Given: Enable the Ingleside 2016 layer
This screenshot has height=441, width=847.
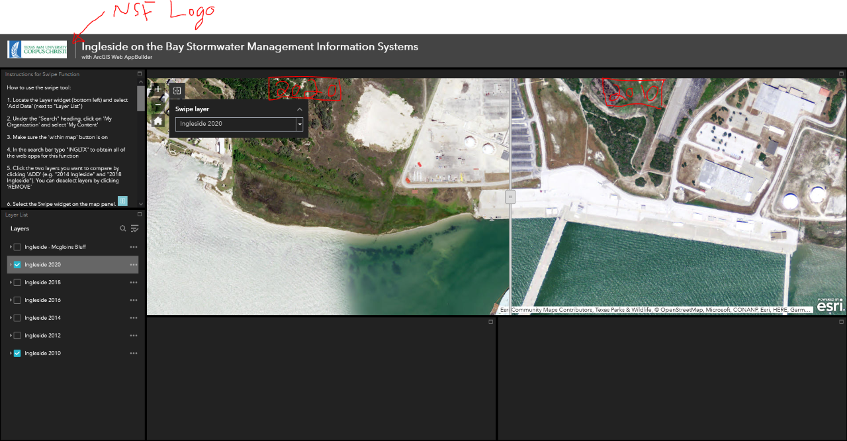Looking at the screenshot, I should [x=17, y=299].
